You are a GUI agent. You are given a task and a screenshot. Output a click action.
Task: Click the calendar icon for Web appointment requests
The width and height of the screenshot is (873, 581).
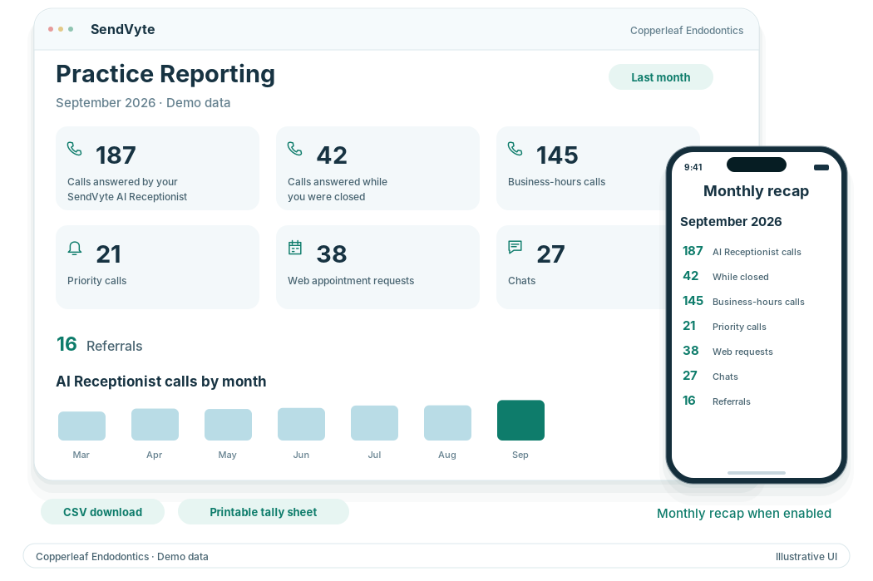(x=295, y=248)
